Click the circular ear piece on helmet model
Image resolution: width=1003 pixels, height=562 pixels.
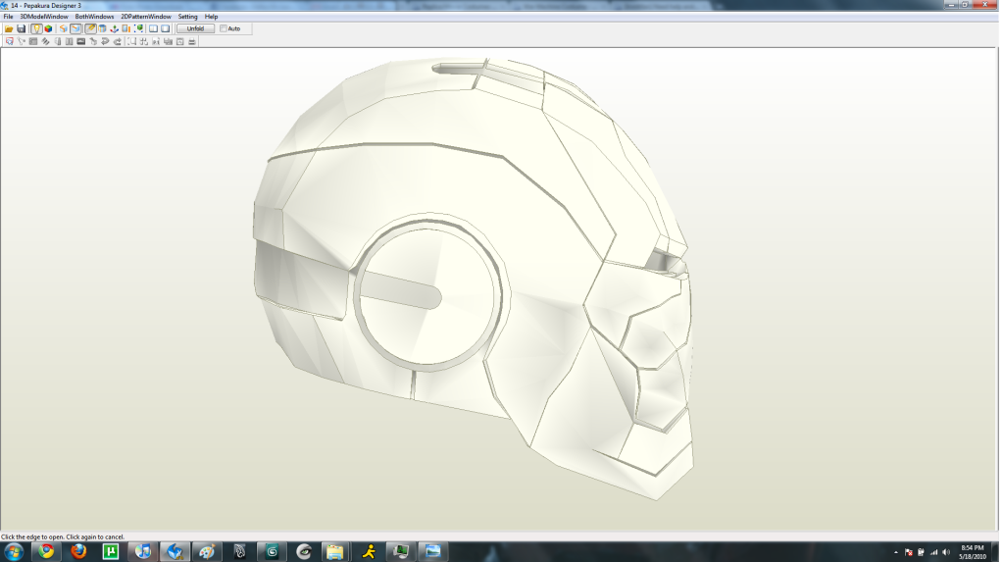coord(427,295)
